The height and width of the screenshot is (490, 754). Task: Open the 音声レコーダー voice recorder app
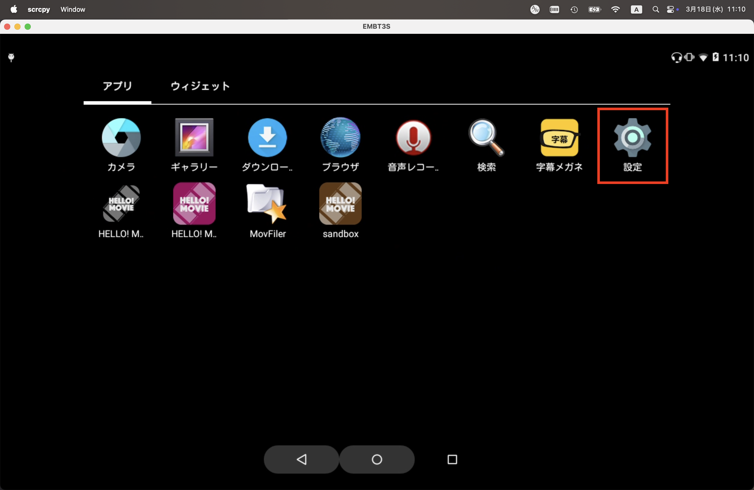pos(413,138)
